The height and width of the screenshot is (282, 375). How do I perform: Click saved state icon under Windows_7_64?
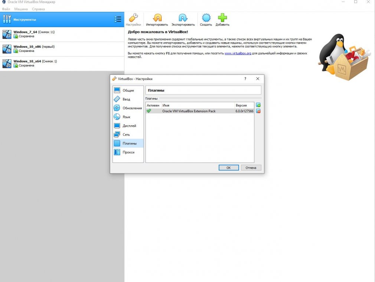click(x=16, y=36)
